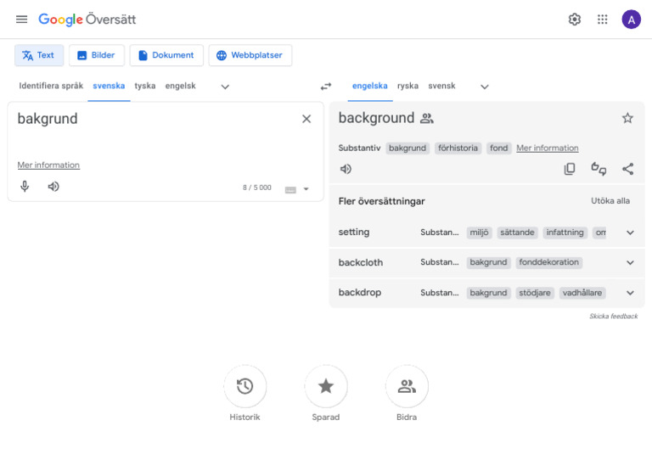Click the word backcloth

coord(361,262)
